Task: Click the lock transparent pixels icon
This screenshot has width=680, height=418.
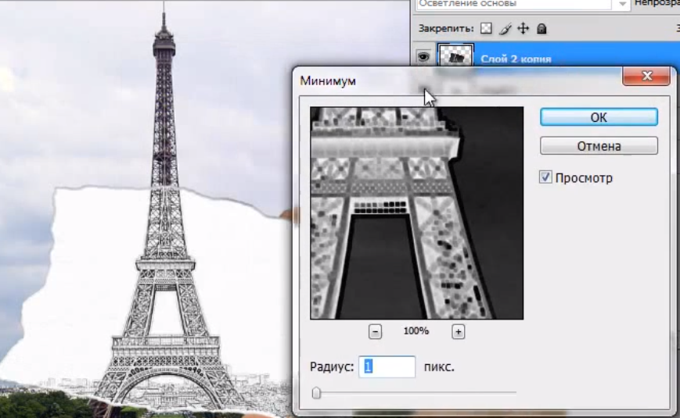Action: pos(486,29)
